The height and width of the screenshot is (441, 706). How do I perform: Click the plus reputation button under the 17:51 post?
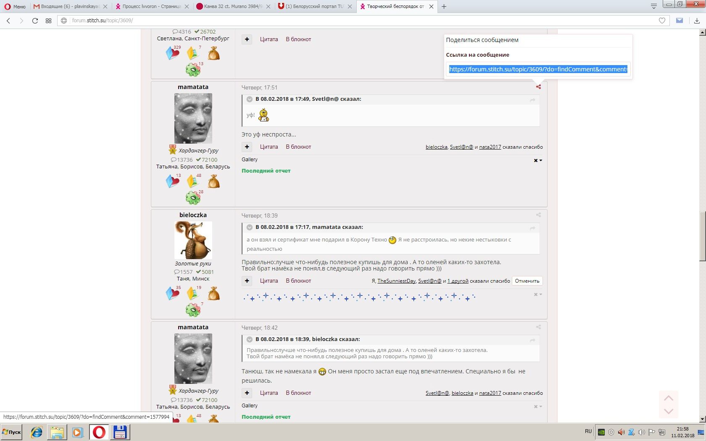pyautogui.click(x=247, y=147)
